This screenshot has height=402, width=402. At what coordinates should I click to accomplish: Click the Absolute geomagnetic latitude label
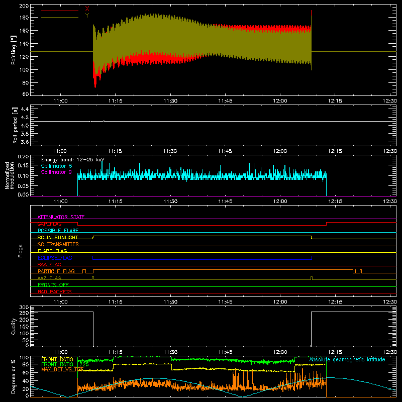click(347, 360)
